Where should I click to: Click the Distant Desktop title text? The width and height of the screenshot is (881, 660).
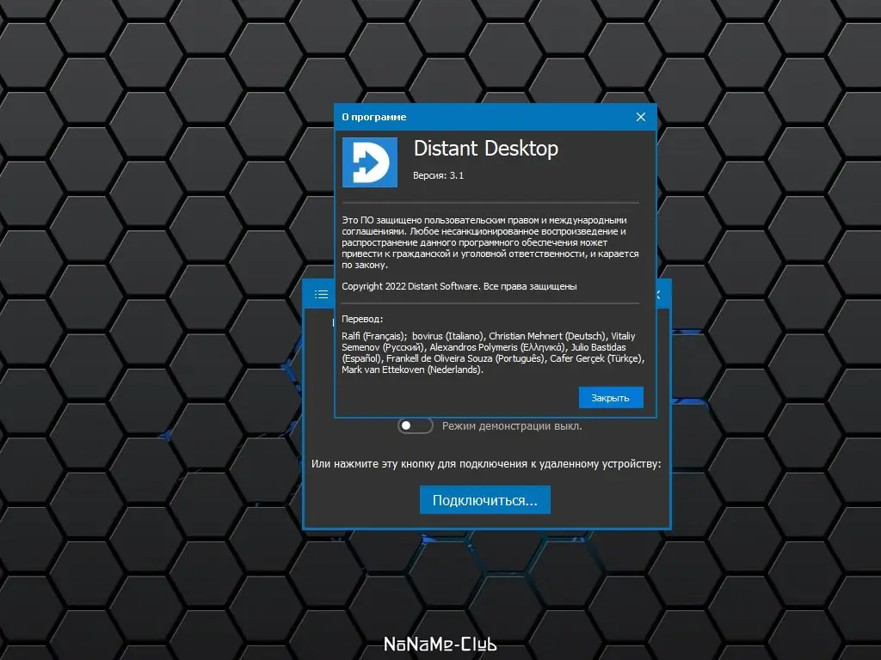(x=486, y=149)
